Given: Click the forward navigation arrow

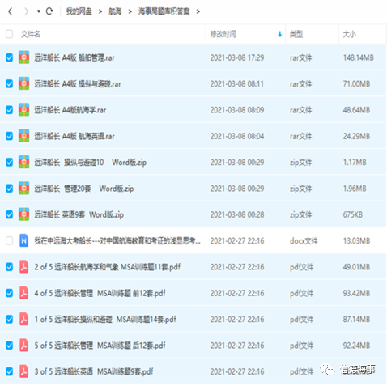Looking at the screenshot, I should point(26,11).
